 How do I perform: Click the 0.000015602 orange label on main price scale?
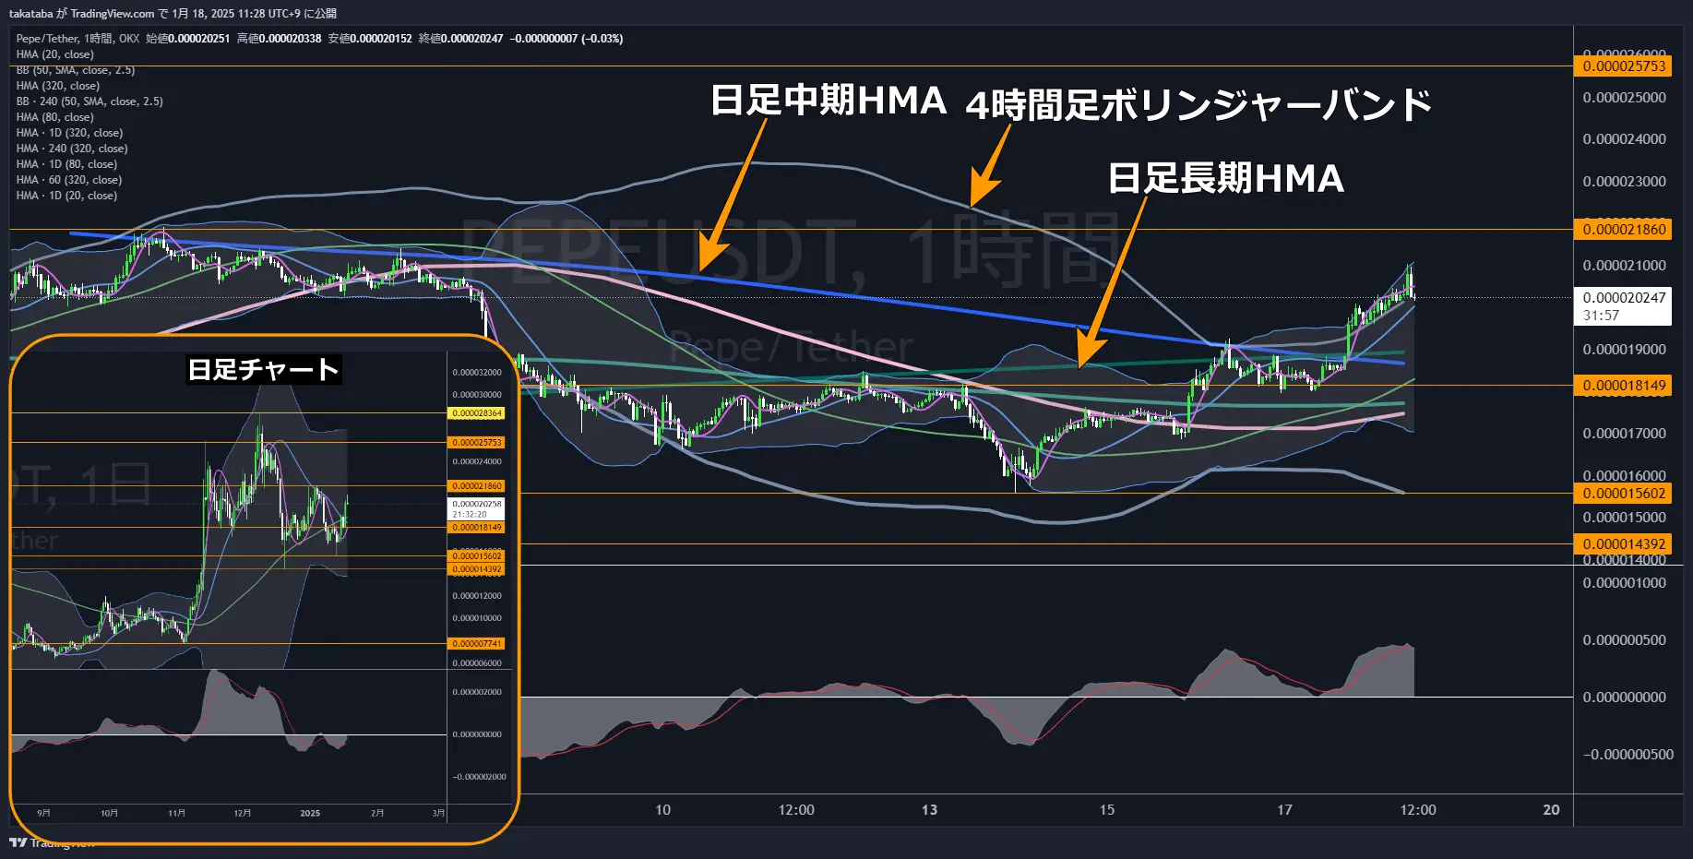[x=1624, y=494]
